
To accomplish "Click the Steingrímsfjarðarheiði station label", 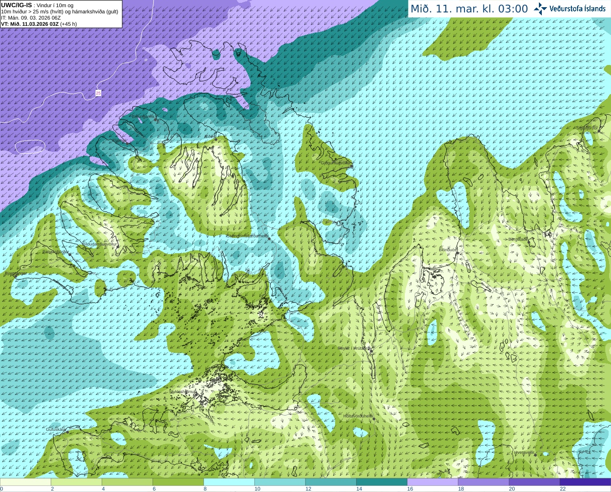I will (247, 235).
